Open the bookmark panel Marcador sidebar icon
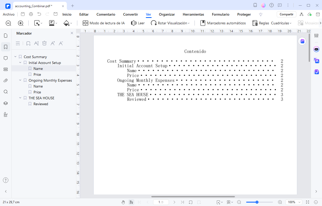The height and width of the screenshot is (206, 322). [6, 47]
